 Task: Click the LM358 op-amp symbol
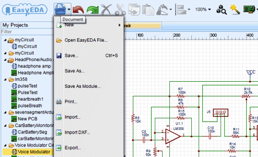point(173,136)
